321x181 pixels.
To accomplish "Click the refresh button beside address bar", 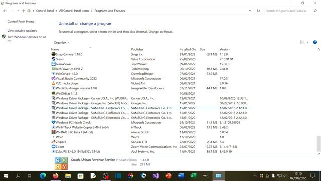I will 258,11.
